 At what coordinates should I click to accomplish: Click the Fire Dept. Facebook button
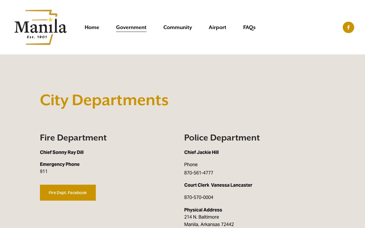(68, 193)
